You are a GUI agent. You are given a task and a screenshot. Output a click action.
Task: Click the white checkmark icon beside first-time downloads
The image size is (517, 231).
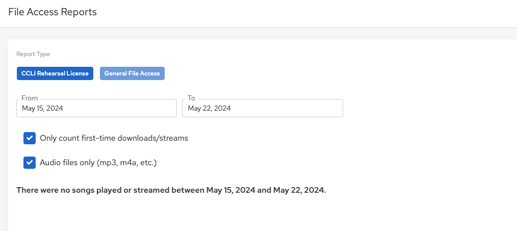pyautogui.click(x=30, y=138)
